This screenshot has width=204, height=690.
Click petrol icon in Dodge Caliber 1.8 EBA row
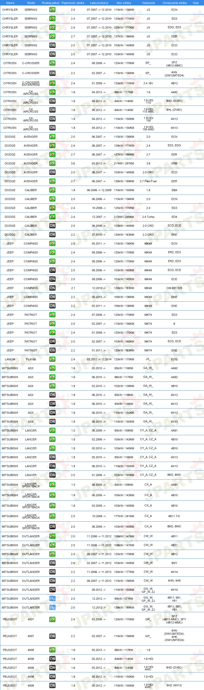point(52,190)
